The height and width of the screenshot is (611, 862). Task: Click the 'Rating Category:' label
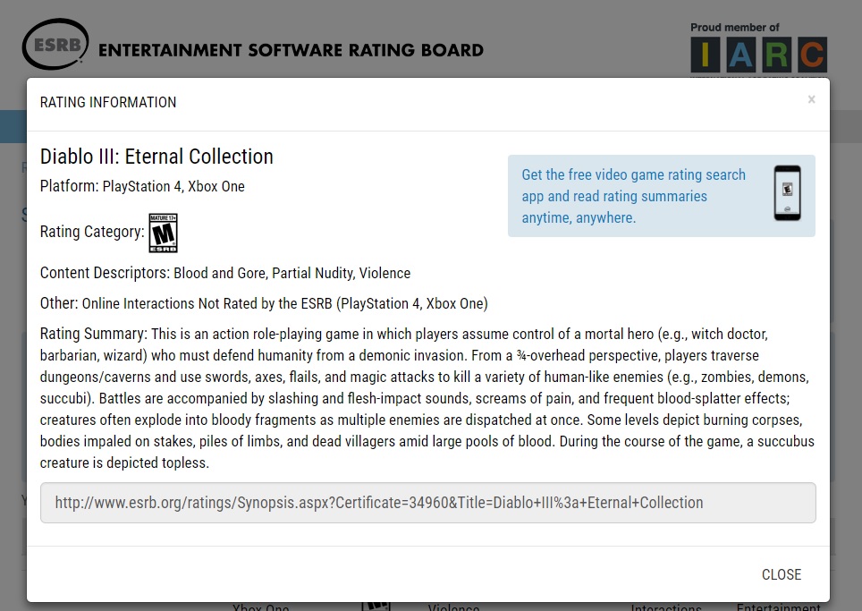[x=92, y=232]
